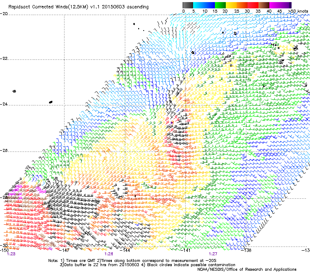
Task: Click the '-138' longitude axis label
Action: tap(246, 250)
